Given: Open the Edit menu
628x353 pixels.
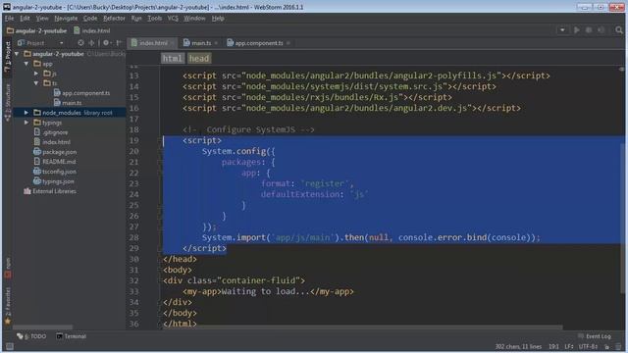Looking at the screenshot, I should pos(25,19).
